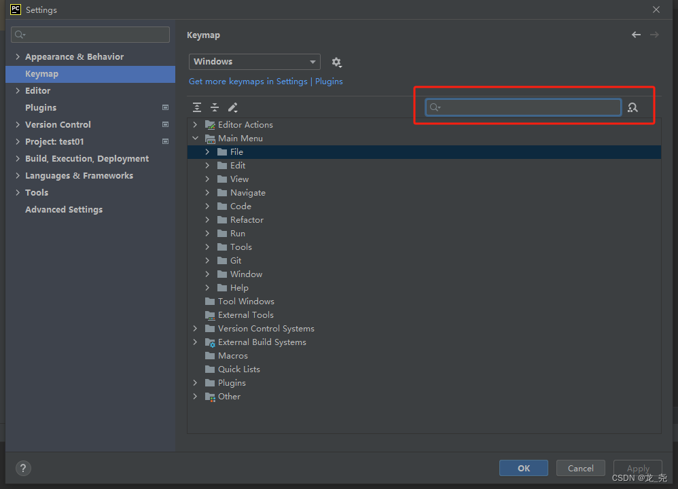Click the Macros folder icon
The height and width of the screenshot is (489, 678).
tap(210, 356)
